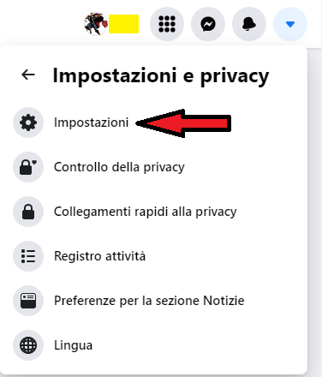This screenshot has height=377, width=322.
Task: Open the Messenger chat icon
Action: 208,24
